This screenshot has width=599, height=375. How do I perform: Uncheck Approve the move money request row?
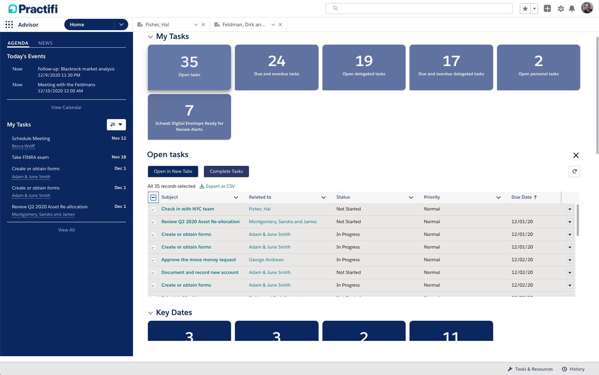click(153, 260)
